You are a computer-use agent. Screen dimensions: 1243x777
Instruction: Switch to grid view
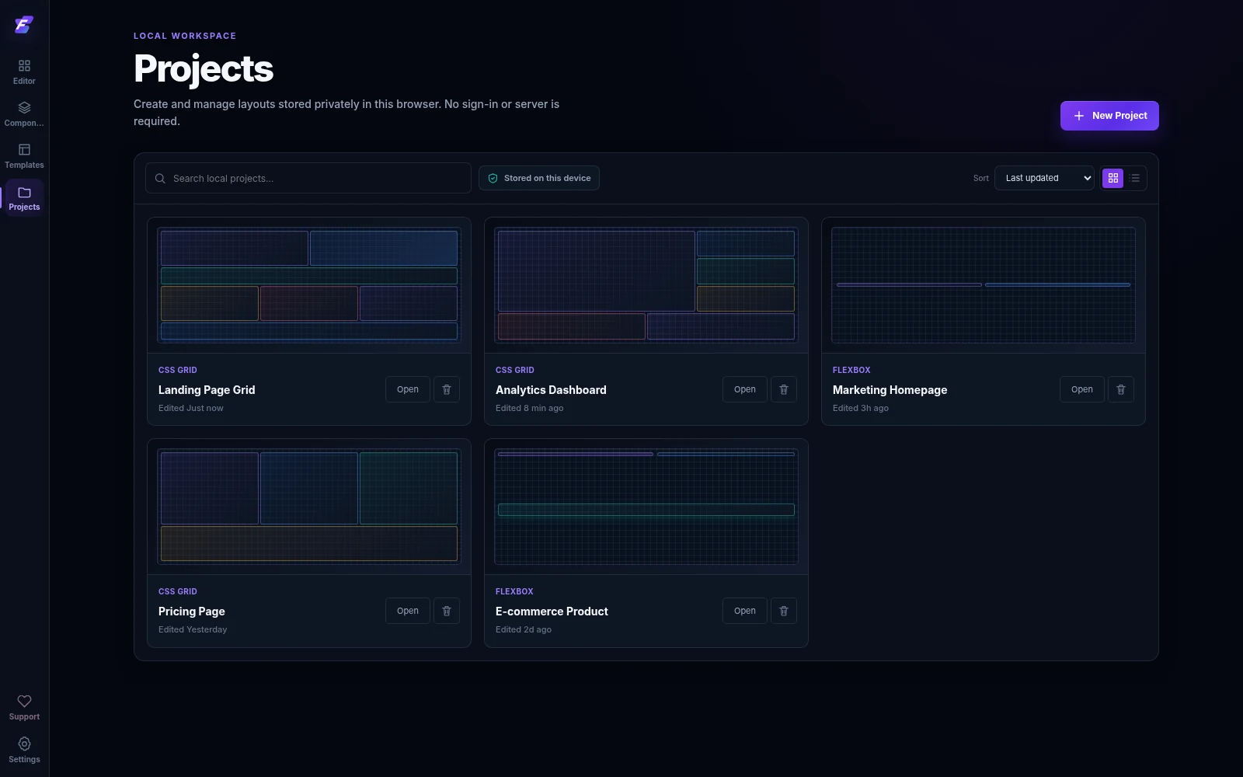(x=1113, y=178)
